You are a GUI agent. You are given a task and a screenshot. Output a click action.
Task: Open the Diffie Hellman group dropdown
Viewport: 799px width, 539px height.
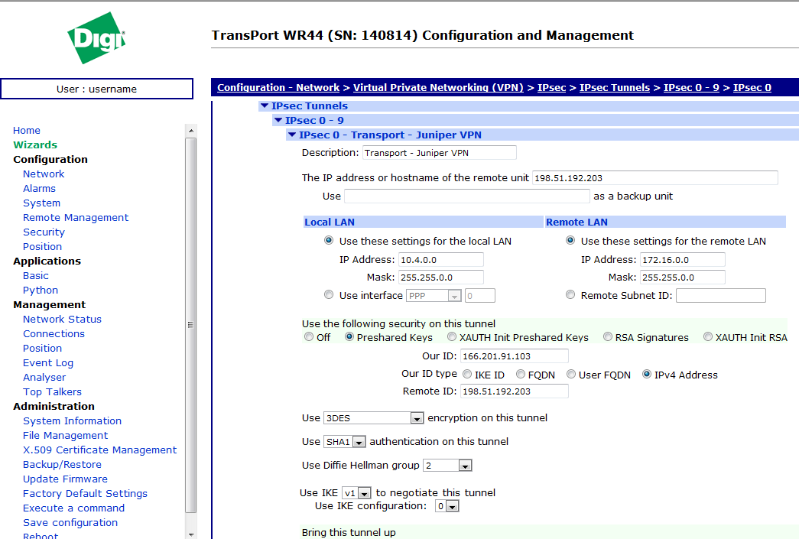click(465, 466)
